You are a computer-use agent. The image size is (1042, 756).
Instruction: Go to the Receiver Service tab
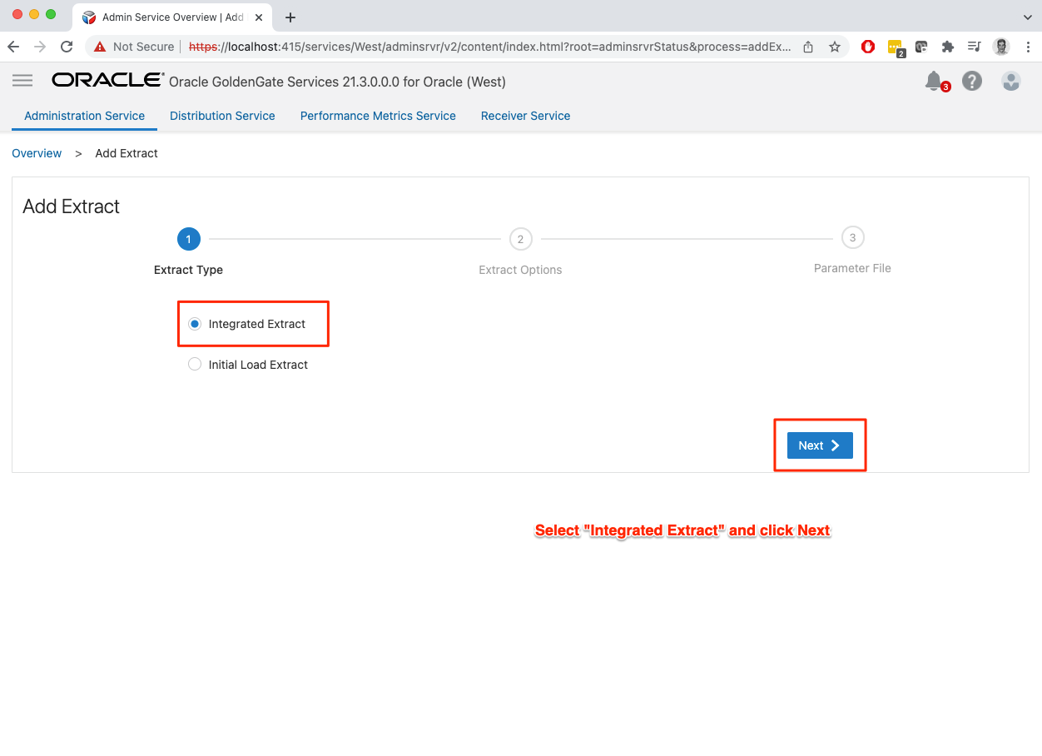(x=525, y=116)
